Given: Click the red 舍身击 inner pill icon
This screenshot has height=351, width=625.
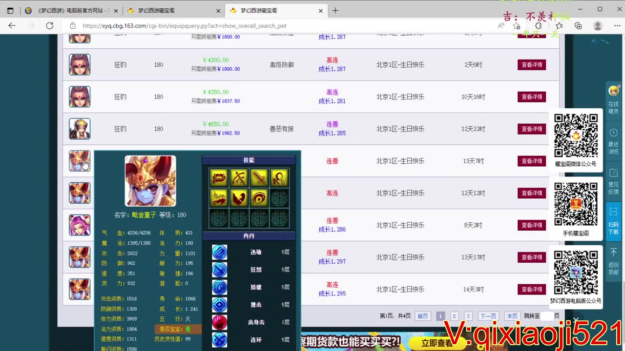Looking at the screenshot, I should tap(219, 322).
